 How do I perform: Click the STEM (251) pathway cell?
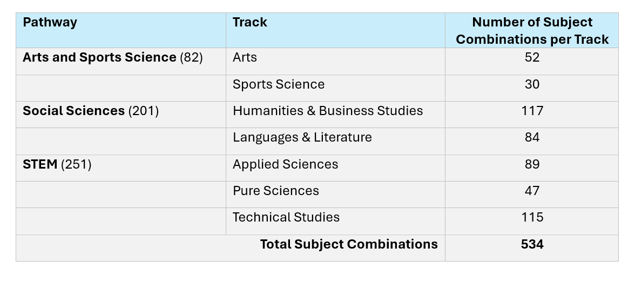click(x=121, y=168)
